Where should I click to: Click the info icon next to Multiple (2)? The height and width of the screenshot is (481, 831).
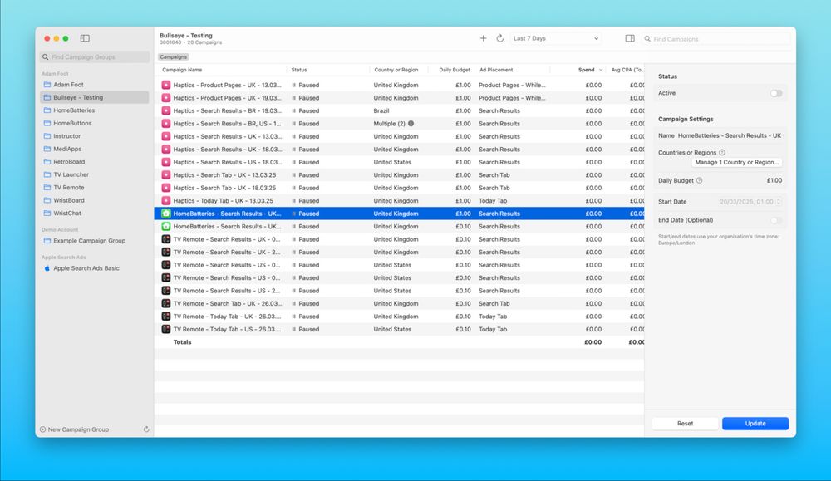tap(411, 124)
